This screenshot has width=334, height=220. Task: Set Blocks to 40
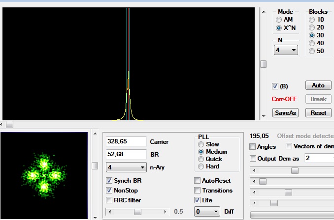[x=312, y=43]
